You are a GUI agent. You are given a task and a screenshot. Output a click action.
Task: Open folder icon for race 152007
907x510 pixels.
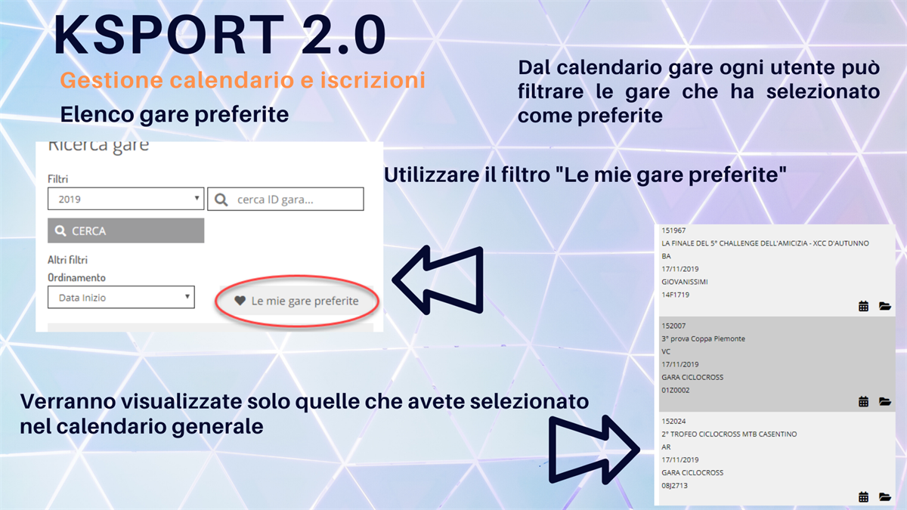(x=885, y=402)
